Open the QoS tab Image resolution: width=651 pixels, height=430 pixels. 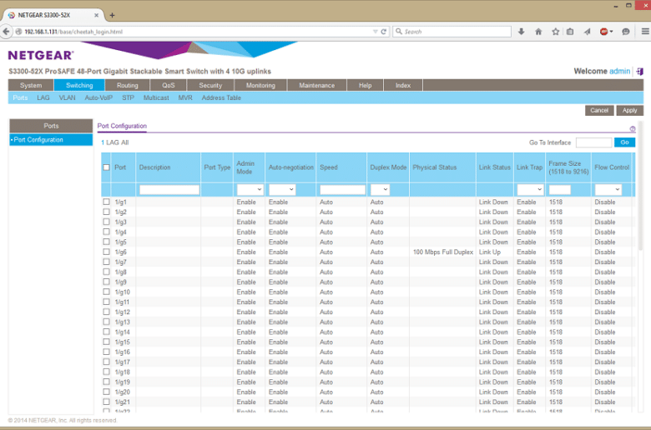pos(169,86)
